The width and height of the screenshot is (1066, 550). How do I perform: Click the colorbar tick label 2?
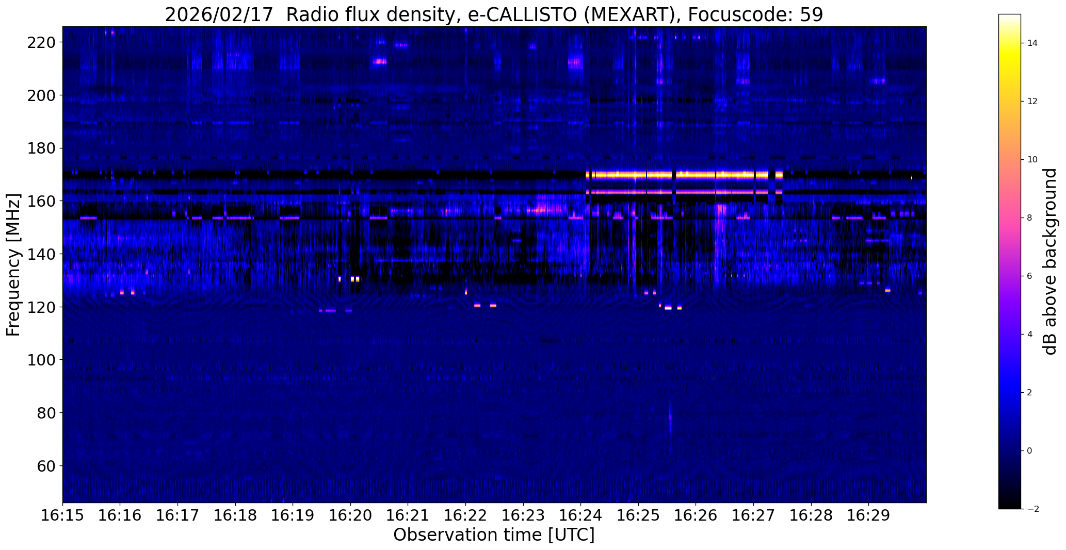pyautogui.click(x=1029, y=393)
